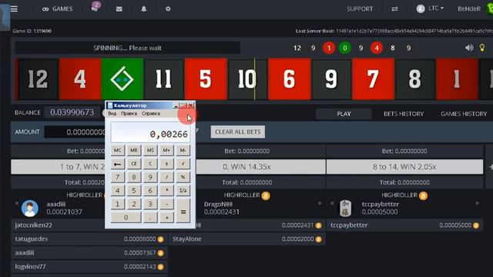Click calculator backspace arrow button
493x277 pixels.
click(x=118, y=164)
